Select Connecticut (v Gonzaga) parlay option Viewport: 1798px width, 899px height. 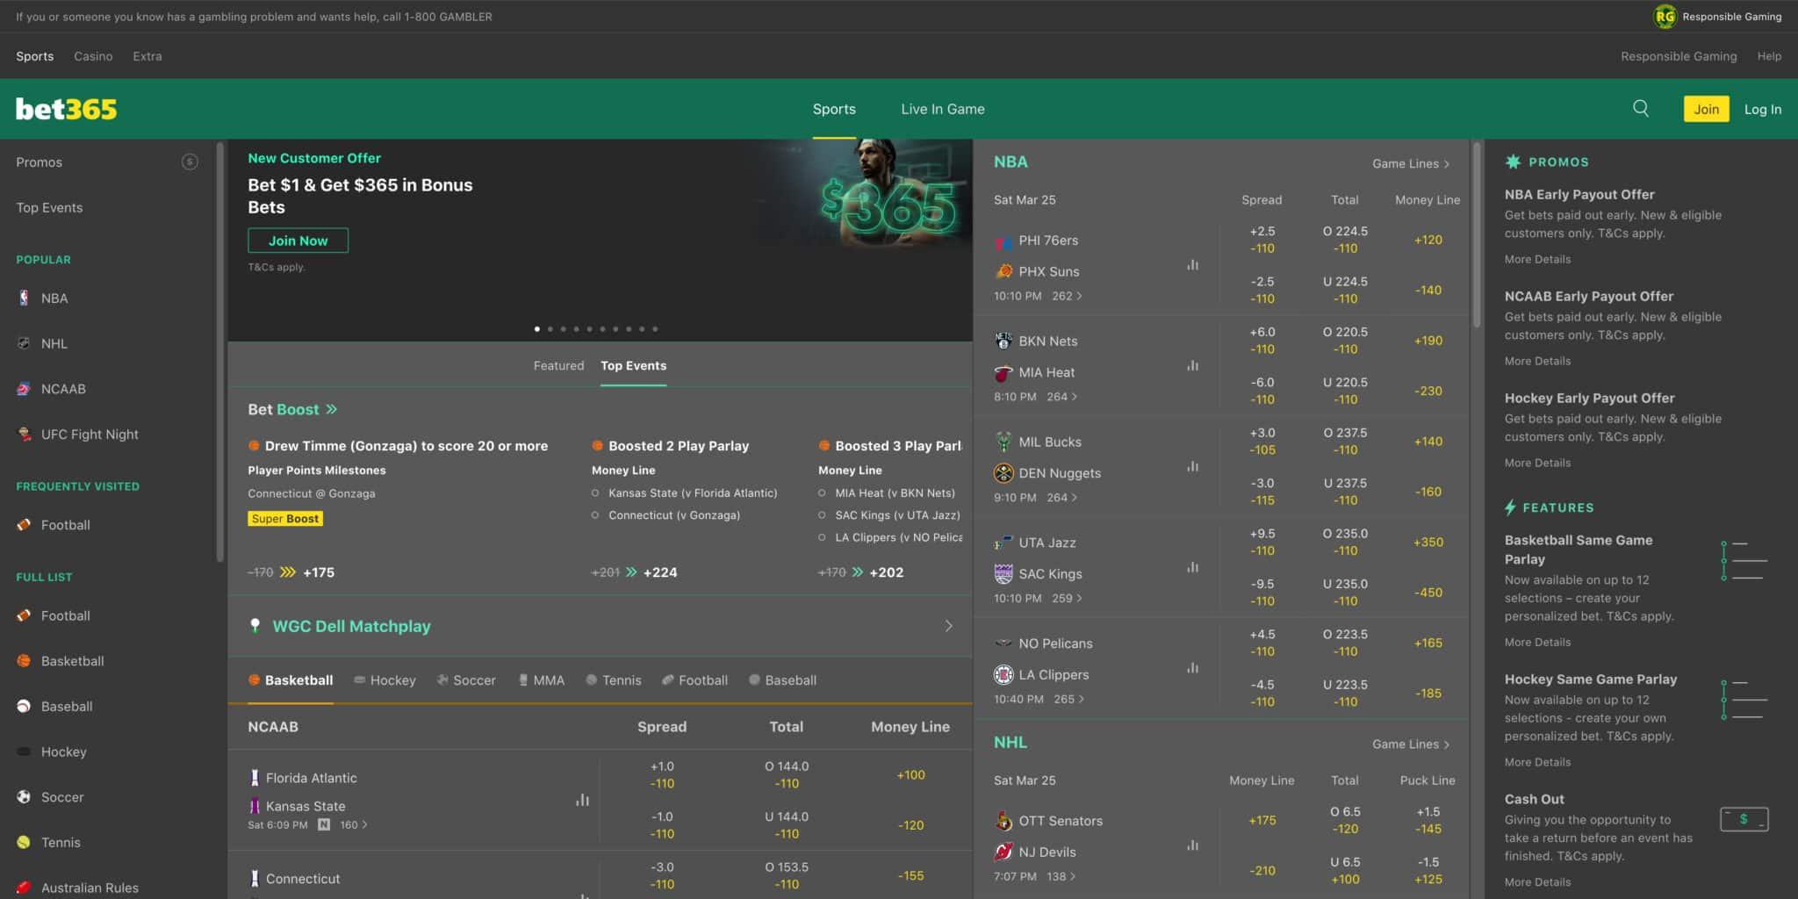(595, 515)
